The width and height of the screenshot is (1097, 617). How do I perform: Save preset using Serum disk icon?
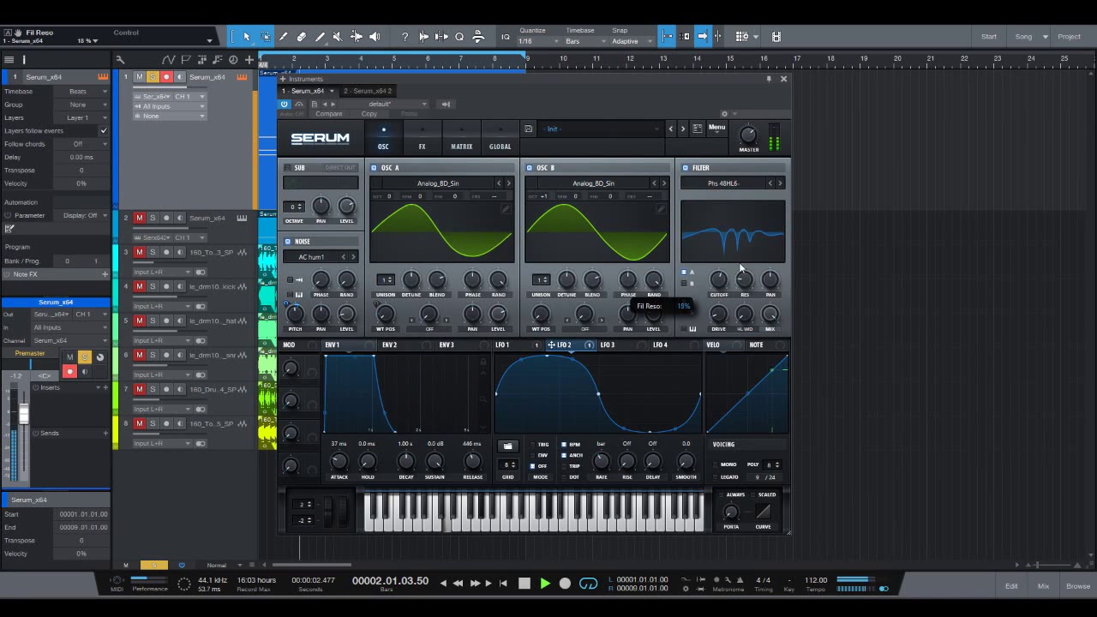click(x=529, y=129)
